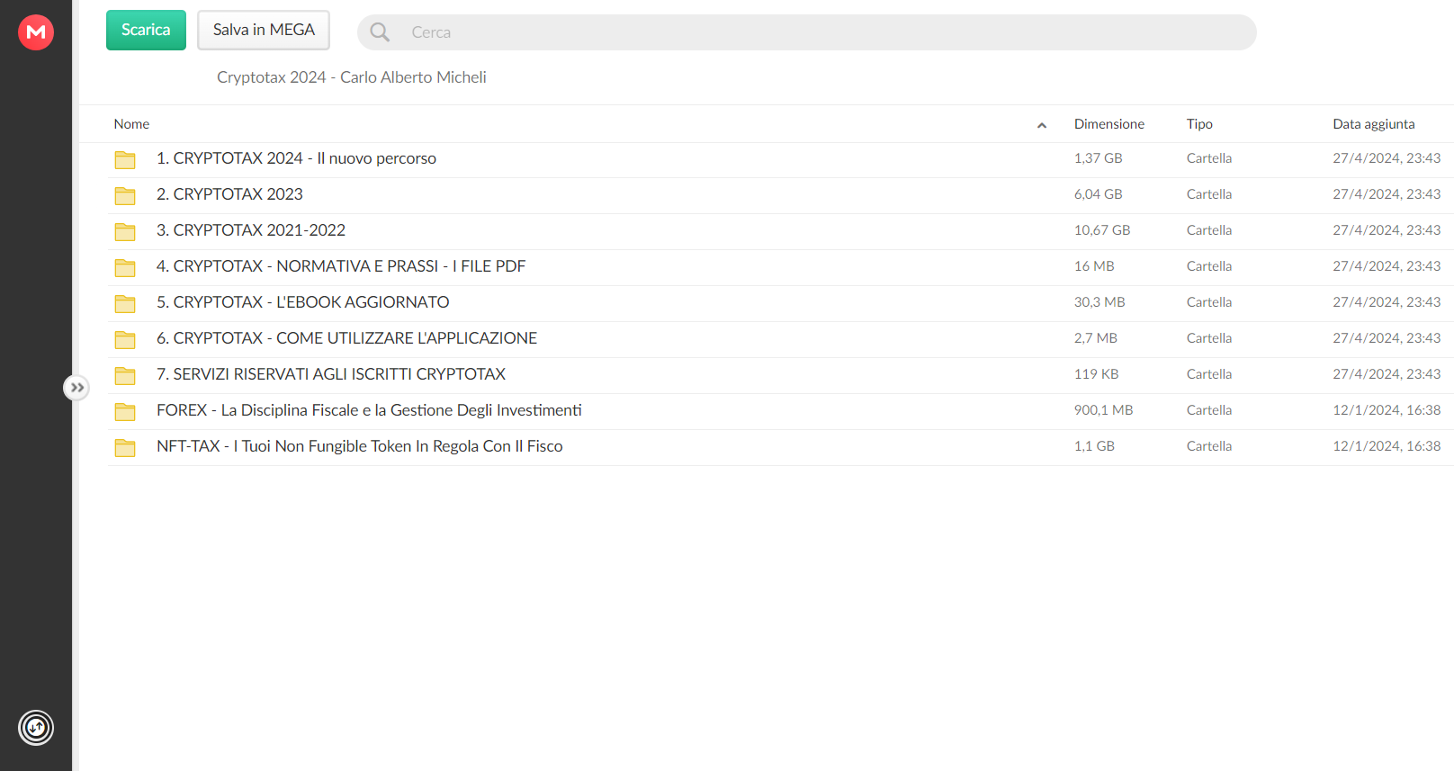This screenshot has height=771, width=1454.
Task: Click 'Cartella' type in L'EBOOK AGGIORNATO row
Action: pyautogui.click(x=1209, y=302)
